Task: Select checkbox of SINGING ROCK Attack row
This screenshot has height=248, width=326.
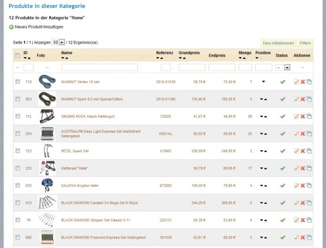Action: [18, 116]
